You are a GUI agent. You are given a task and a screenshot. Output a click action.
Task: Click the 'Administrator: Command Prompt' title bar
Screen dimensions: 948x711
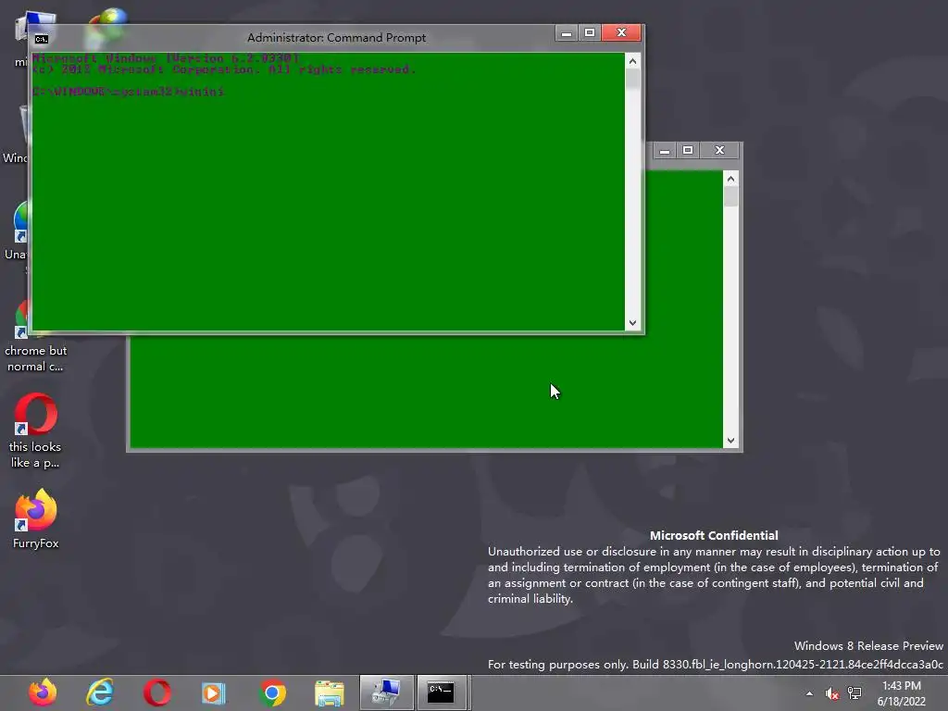pyautogui.click(x=336, y=37)
